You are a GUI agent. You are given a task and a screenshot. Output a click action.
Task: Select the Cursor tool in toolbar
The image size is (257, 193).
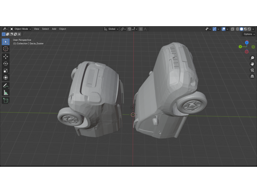(x=6, y=49)
